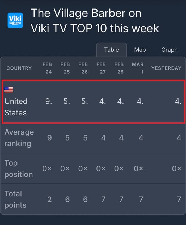
Task: Click the MAR 1 column header
Action: [x=138, y=68]
